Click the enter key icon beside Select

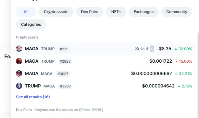coord(152,49)
